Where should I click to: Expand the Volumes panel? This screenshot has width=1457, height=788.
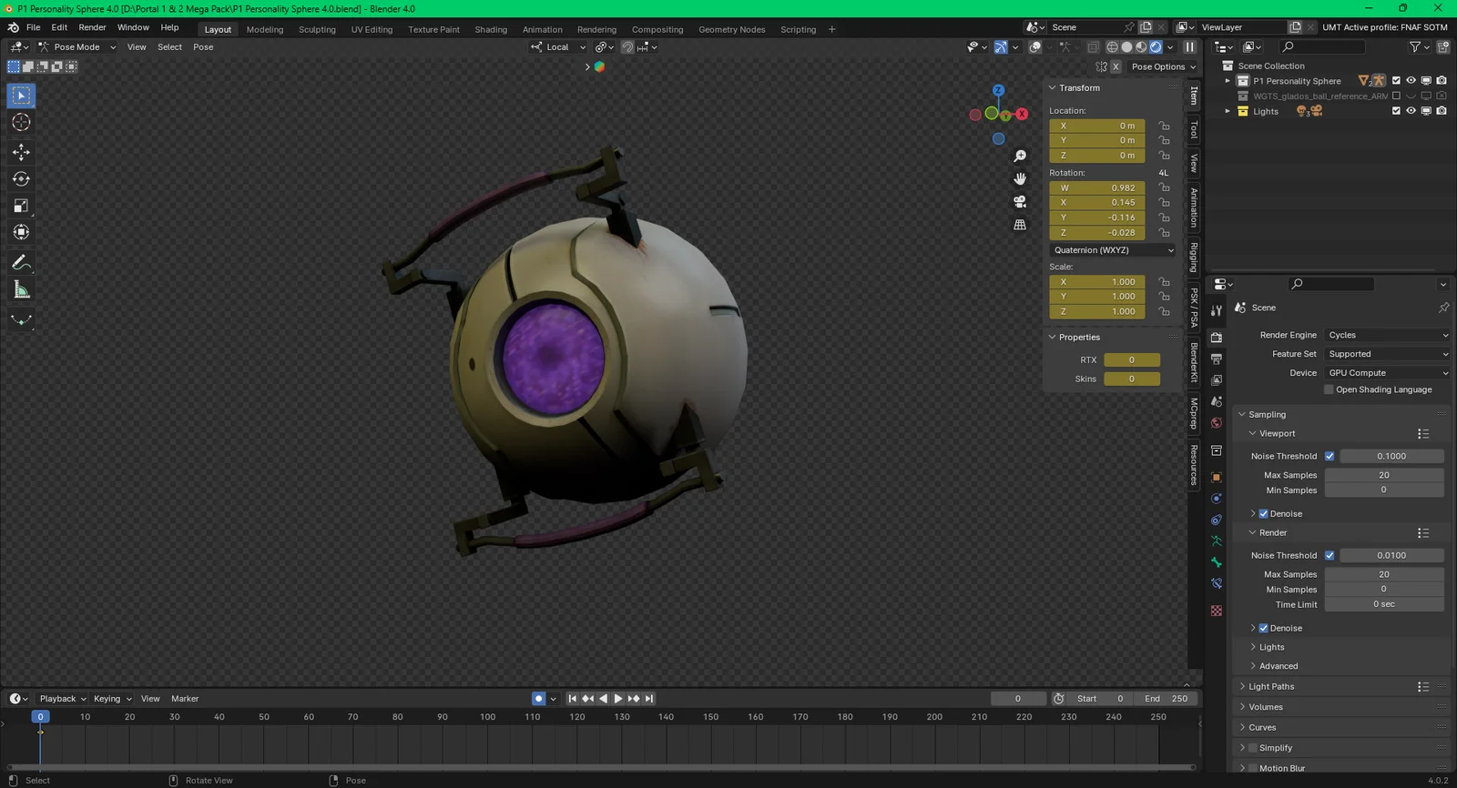[1265, 707]
